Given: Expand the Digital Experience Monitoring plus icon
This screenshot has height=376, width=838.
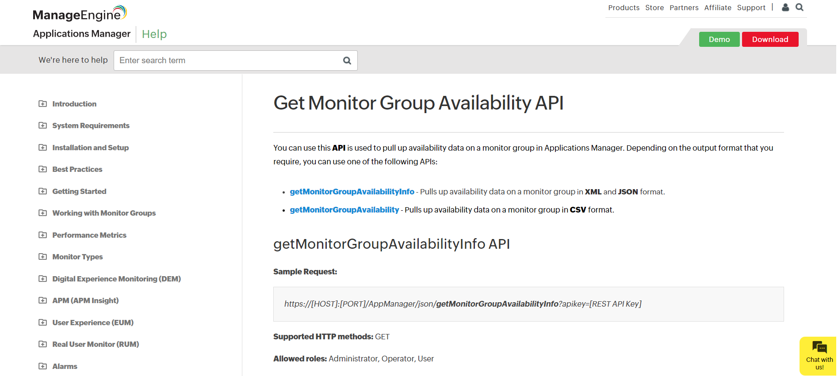Looking at the screenshot, I should tap(42, 279).
